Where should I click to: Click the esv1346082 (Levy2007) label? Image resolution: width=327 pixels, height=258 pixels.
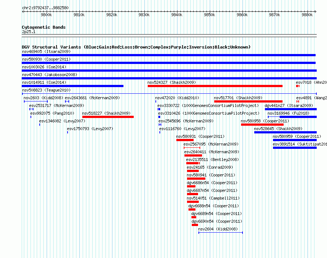[62, 121]
